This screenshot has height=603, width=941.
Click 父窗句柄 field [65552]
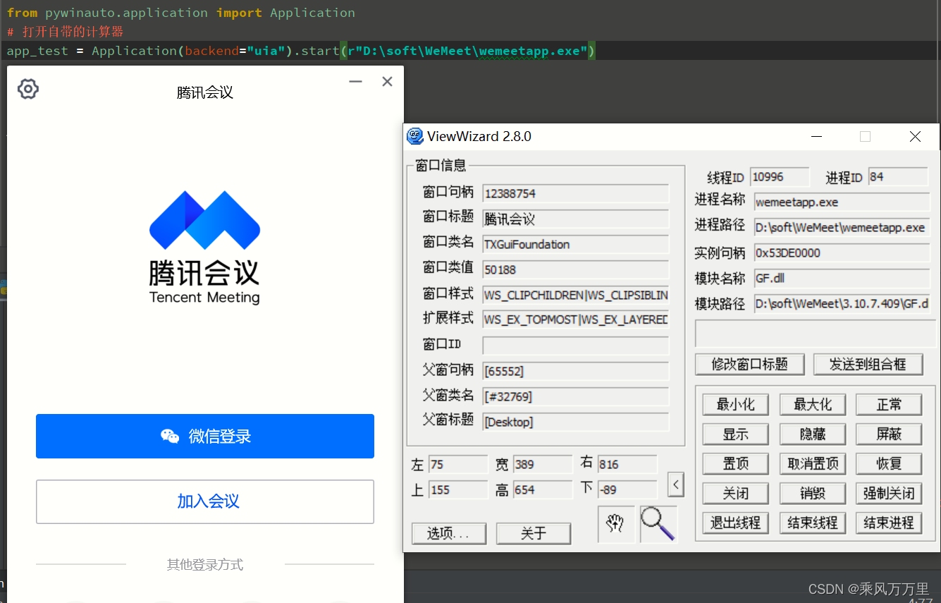576,371
